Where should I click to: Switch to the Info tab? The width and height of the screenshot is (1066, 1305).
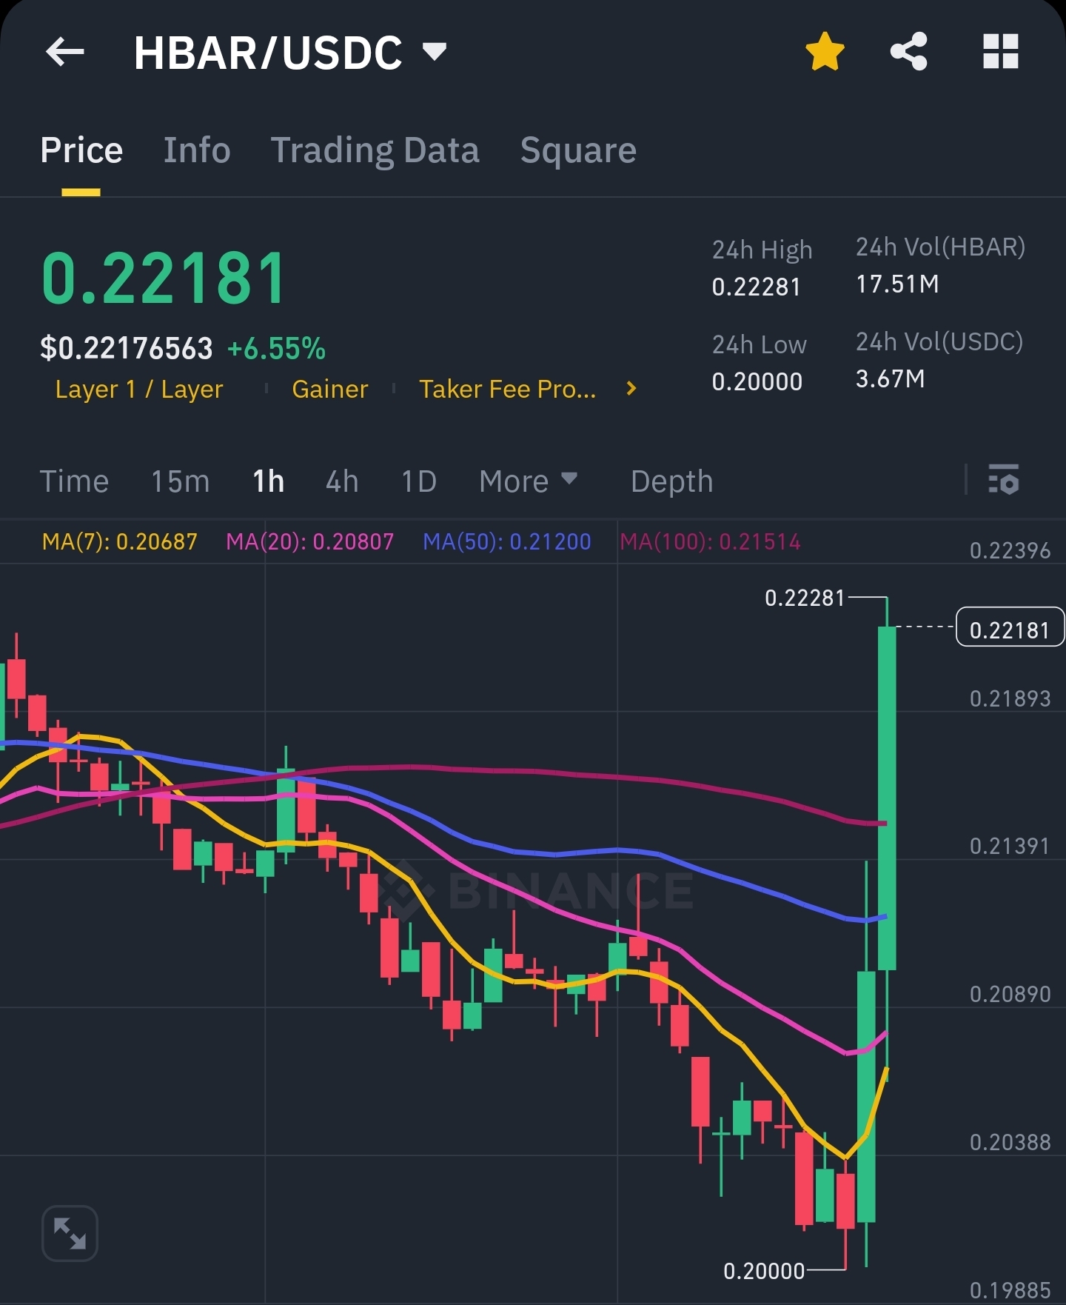(197, 150)
